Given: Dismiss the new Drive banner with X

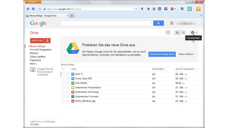Looking at the screenshot, I should tap(193, 41).
